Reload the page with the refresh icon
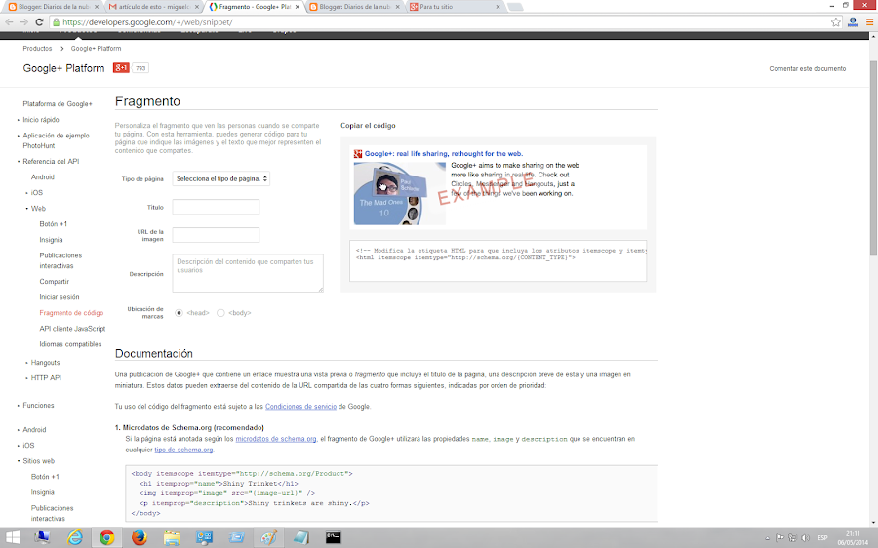This screenshot has height=548, width=878. [x=39, y=21]
